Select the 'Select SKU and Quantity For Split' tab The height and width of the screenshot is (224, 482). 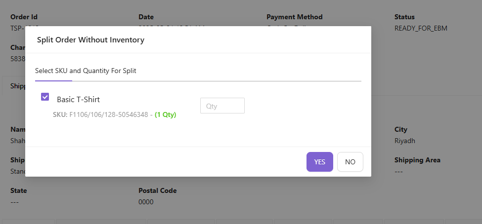86,71
